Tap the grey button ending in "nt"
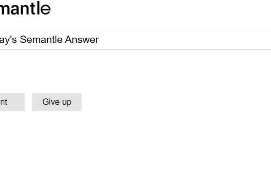 tap(12, 102)
